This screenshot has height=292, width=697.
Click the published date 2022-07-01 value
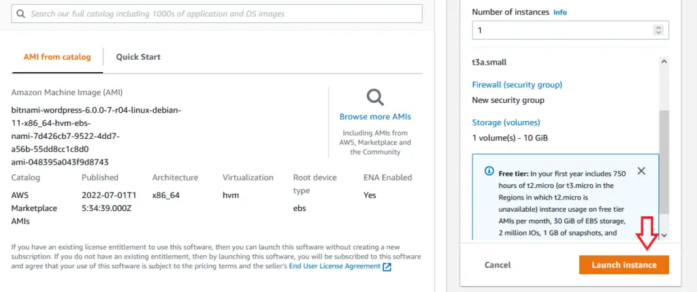(109, 201)
